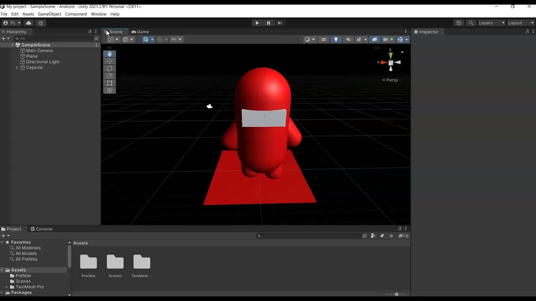
Task: Toggle Project panel lock
Action: [399, 229]
